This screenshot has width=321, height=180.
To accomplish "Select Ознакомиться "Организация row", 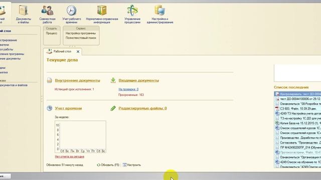I will (297, 157).
